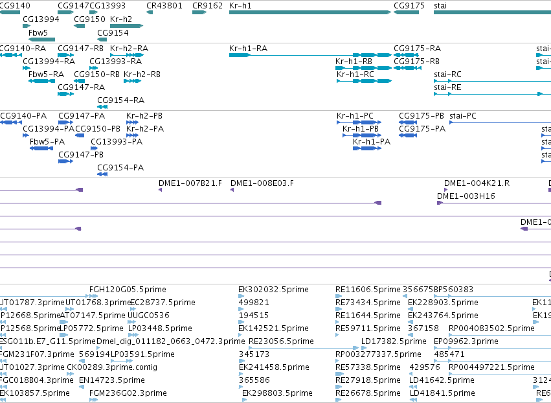Select the CR43801 gene label

coord(164,6)
